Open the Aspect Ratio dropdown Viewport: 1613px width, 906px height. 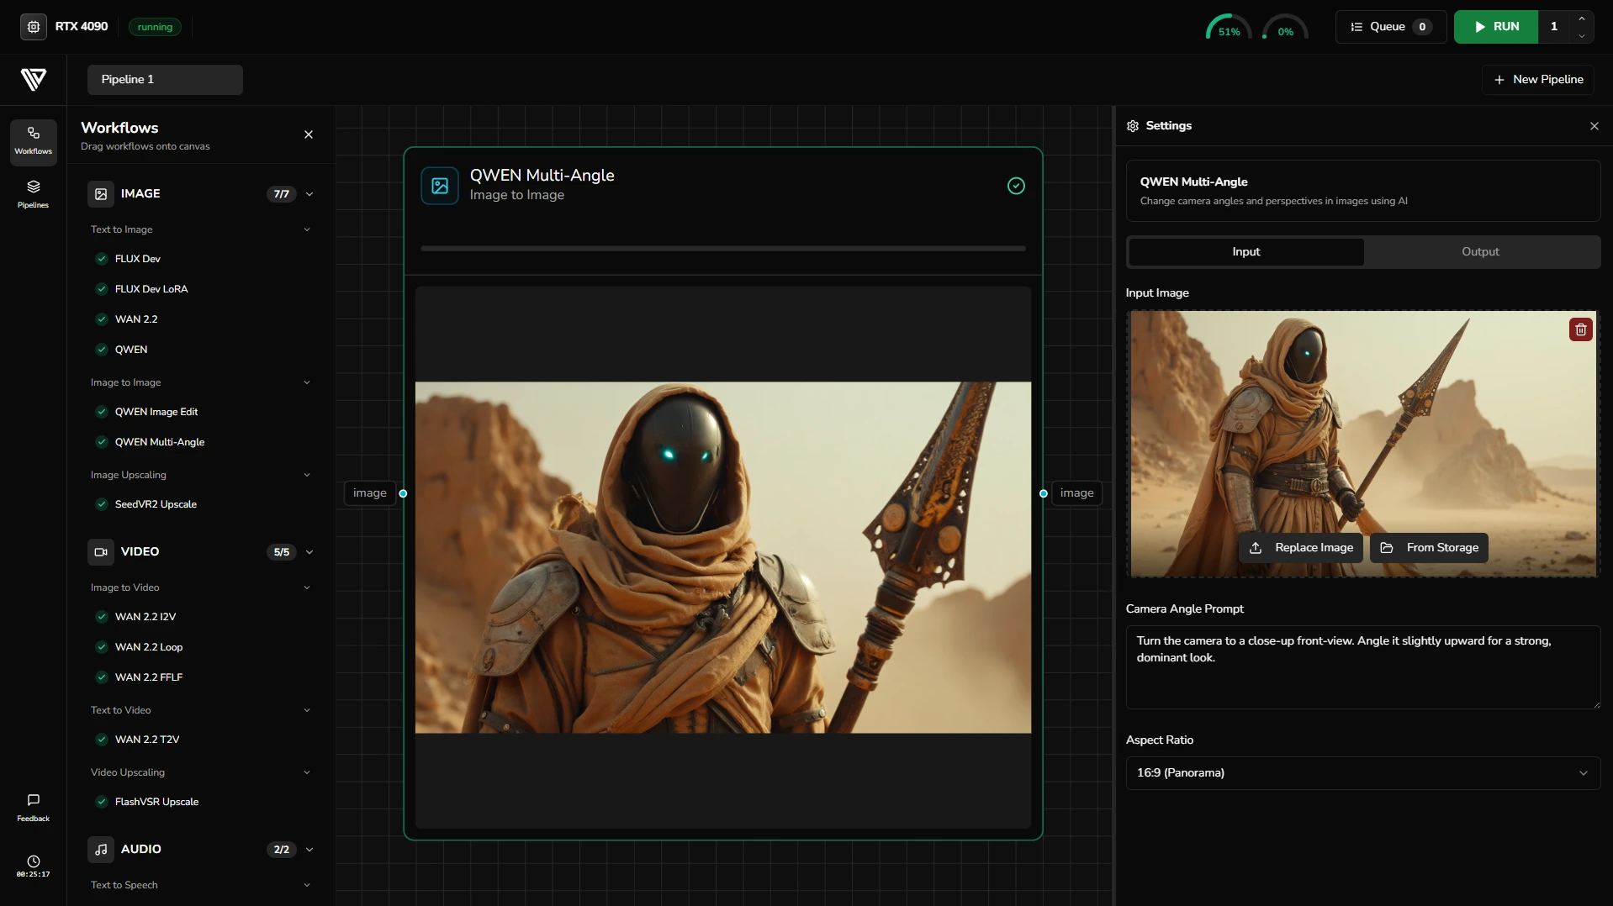pyautogui.click(x=1362, y=773)
